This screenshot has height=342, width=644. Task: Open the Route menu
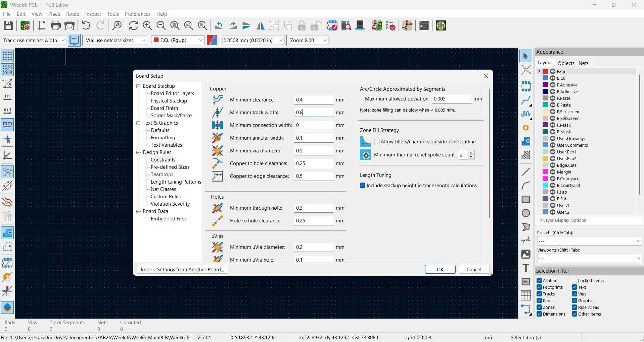click(73, 14)
